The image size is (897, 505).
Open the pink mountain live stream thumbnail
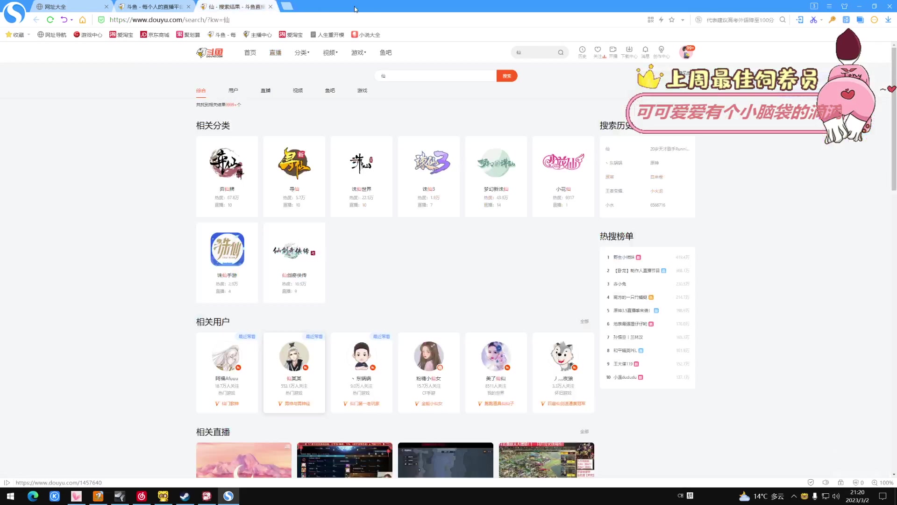[x=244, y=460]
